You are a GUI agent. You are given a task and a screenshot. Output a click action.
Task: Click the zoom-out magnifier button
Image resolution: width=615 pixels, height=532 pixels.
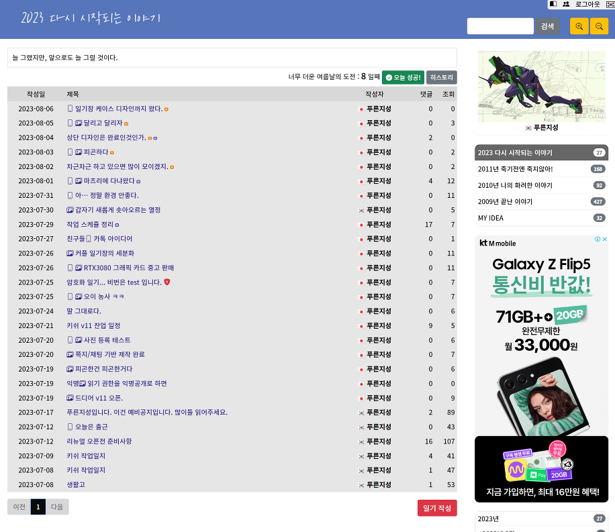click(599, 26)
